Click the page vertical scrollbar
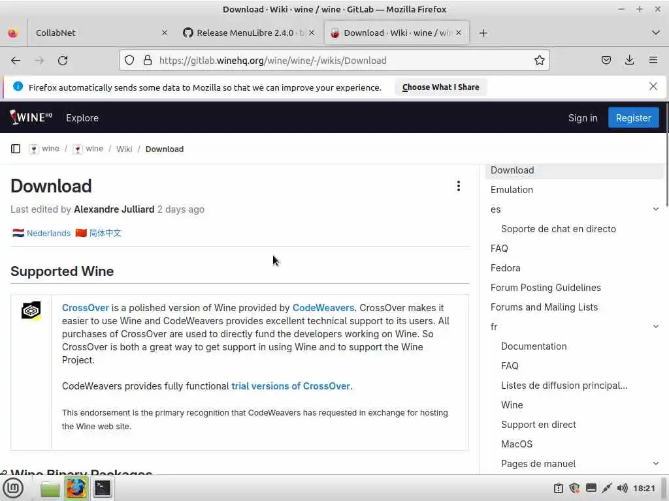Viewport: 669px width, 501px height. click(x=666, y=155)
